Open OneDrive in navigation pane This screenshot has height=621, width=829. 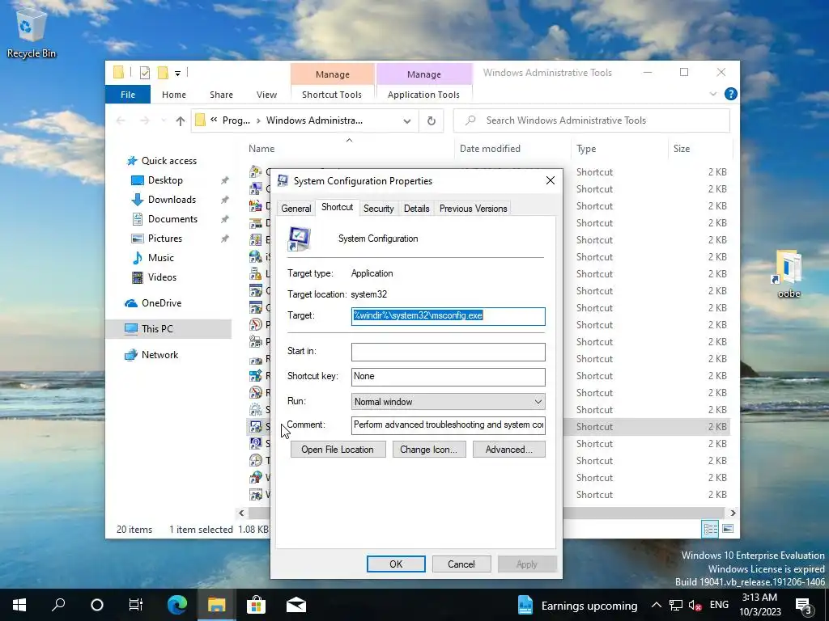[x=161, y=303]
